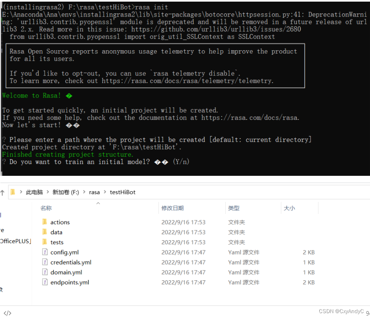Expand the chevron after rasa breadcrumb

[x=105, y=192]
